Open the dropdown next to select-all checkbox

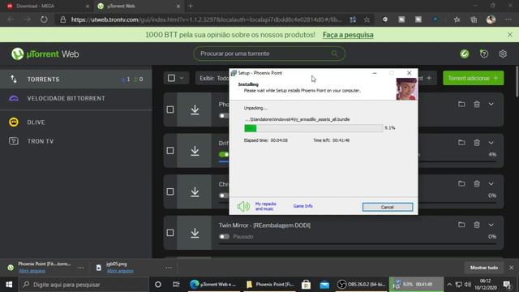182,78
